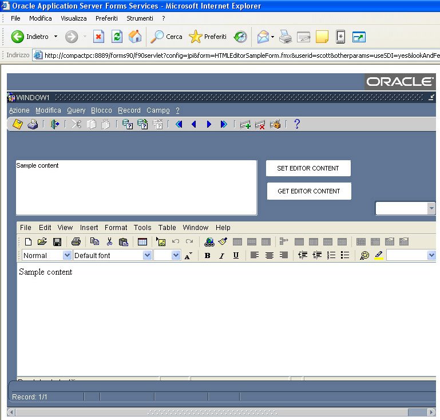440x420 pixels.
Task: Open HTML editor Insert menu
Action: [x=89, y=228]
